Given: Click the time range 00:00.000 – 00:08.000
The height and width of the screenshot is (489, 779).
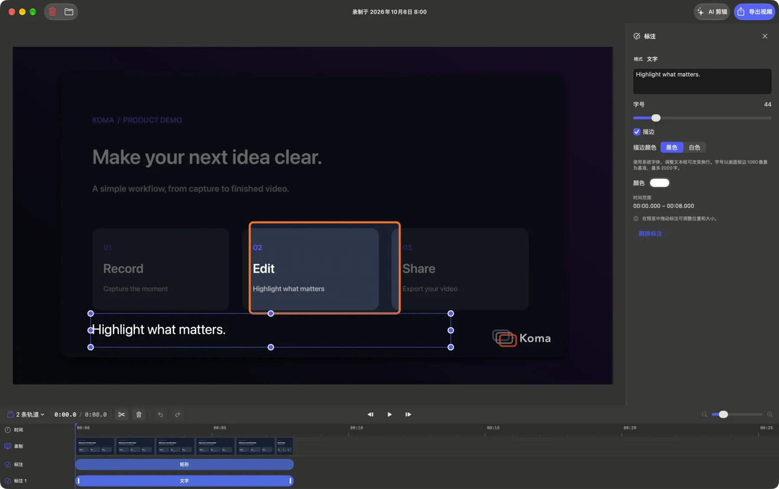Looking at the screenshot, I should click(663, 206).
